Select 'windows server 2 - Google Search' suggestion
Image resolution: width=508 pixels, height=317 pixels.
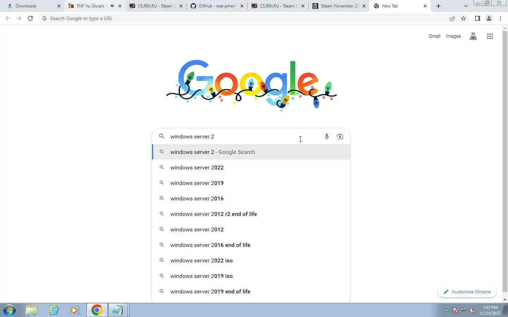251,152
